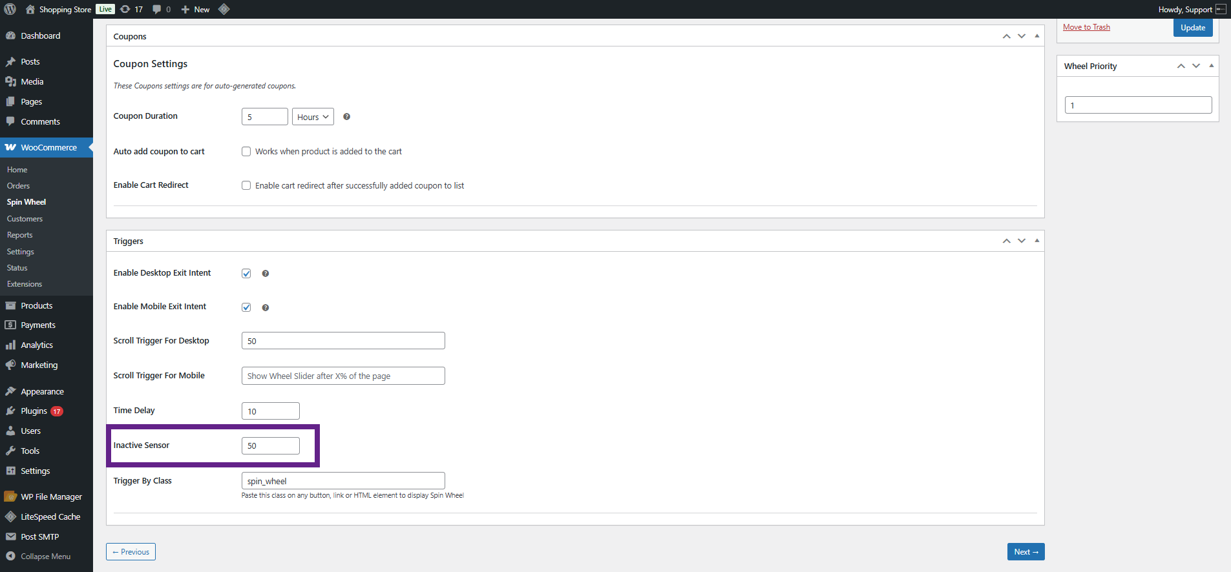Click the Move to Trash link

[1086, 27]
